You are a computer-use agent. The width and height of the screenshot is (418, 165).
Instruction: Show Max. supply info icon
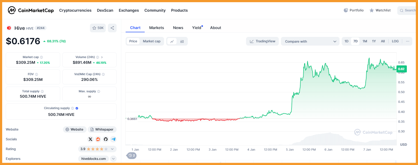(x=99, y=91)
